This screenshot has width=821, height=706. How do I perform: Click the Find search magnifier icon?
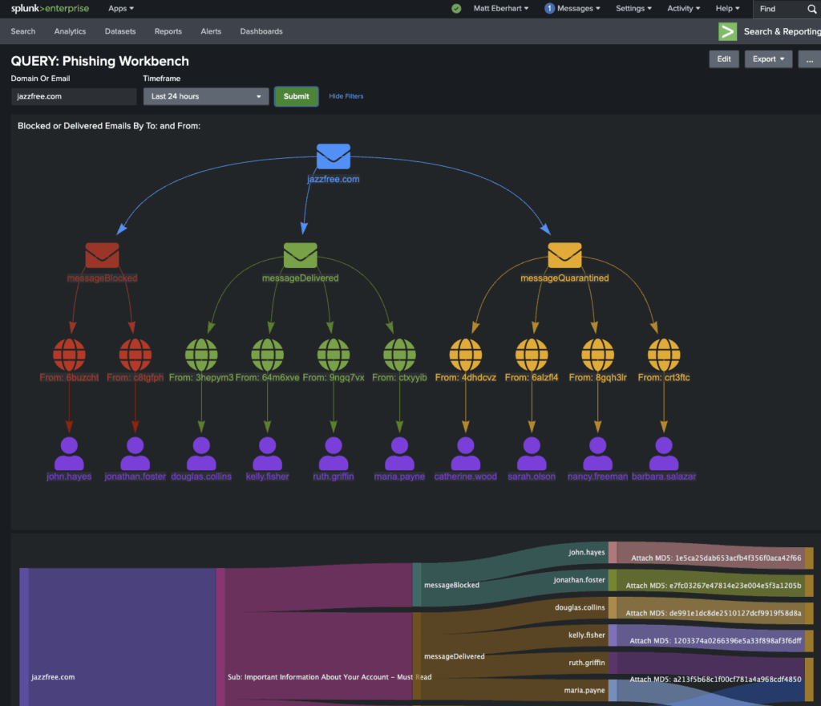811,9
